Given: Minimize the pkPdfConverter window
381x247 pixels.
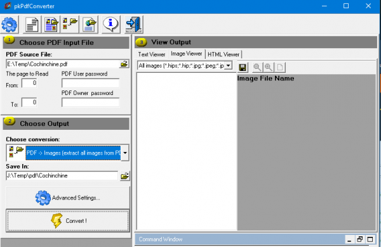Looking at the screenshot, I should click(324, 6).
